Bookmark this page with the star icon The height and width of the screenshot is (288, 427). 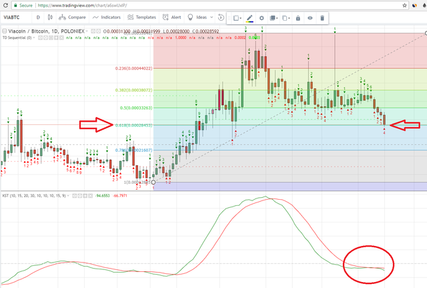pos(405,5)
